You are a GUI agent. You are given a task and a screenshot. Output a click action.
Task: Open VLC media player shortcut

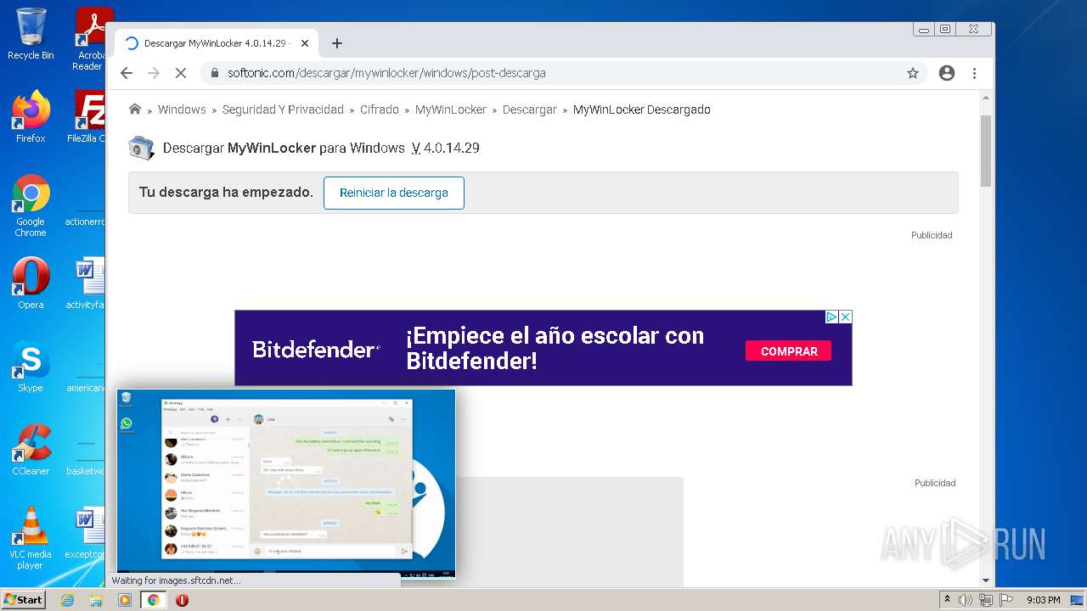(x=31, y=538)
